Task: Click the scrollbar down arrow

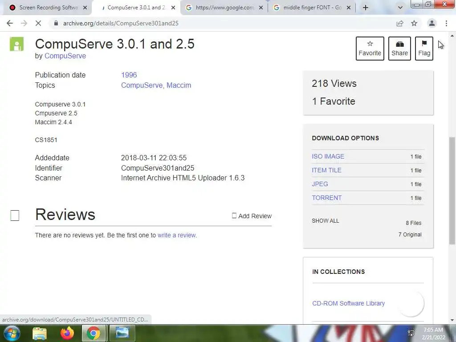Action: point(452,320)
